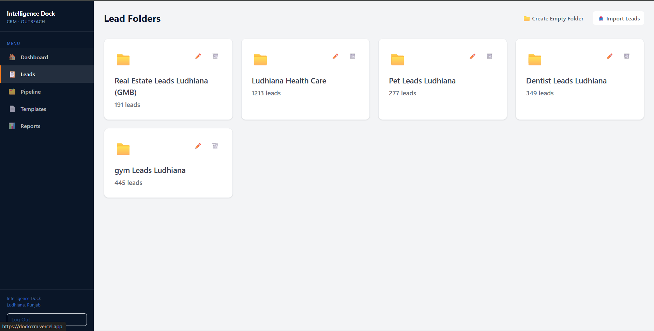
Task: Click Ludhiana, Punjab location text
Action: 24,305
